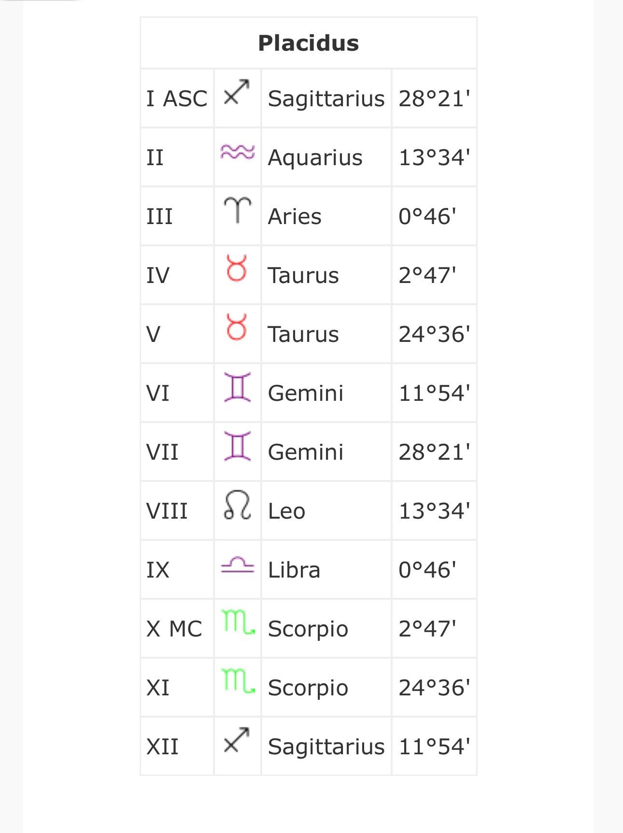Click the Gemini glyph in house VI row

point(237,387)
